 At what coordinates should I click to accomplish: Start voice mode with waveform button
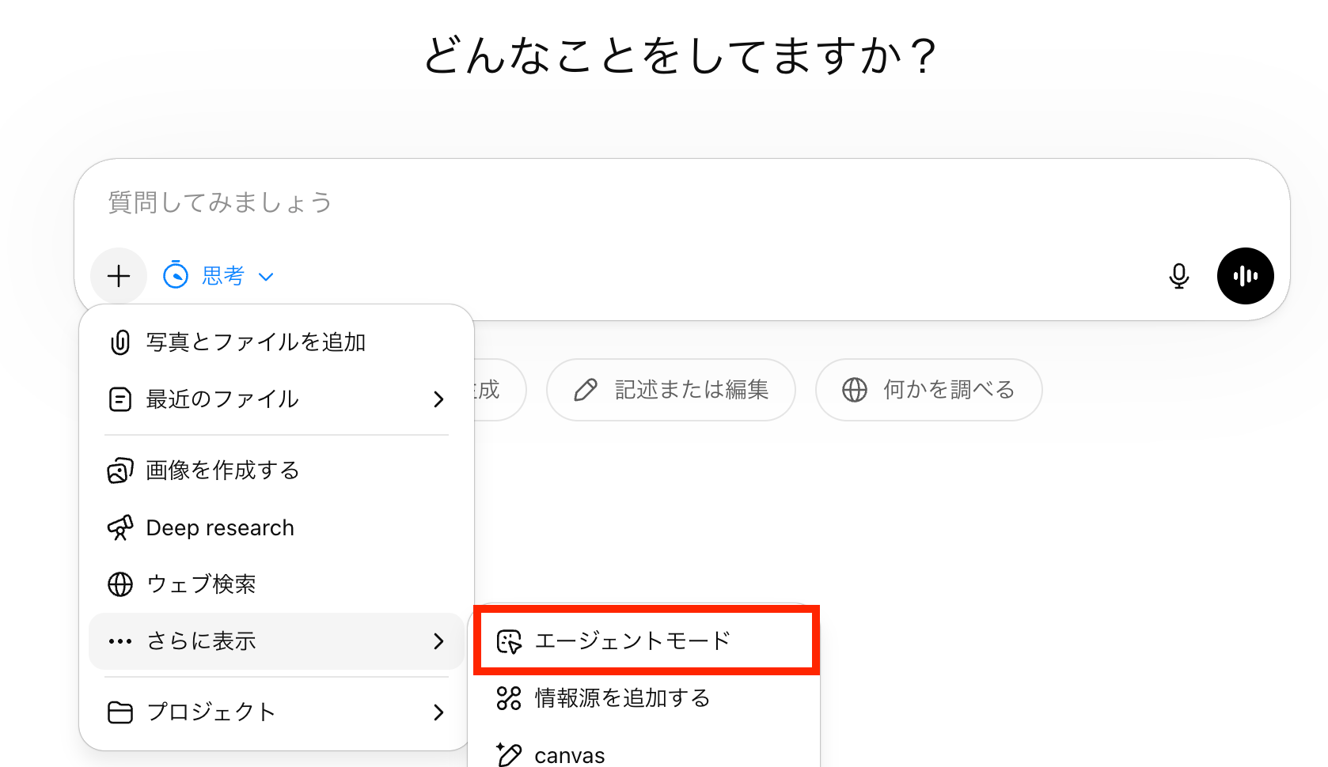[x=1245, y=276]
